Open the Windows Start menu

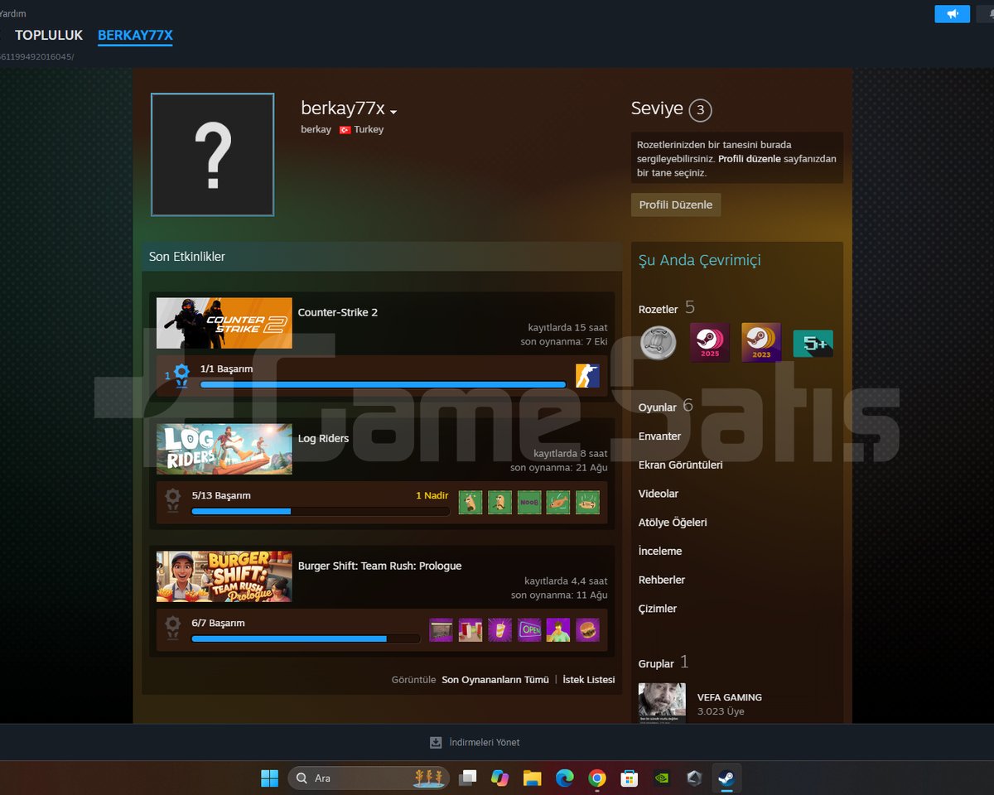(x=269, y=778)
